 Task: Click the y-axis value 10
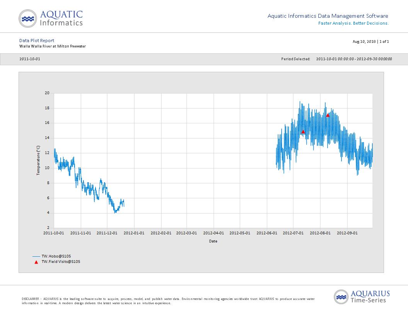click(x=47, y=168)
